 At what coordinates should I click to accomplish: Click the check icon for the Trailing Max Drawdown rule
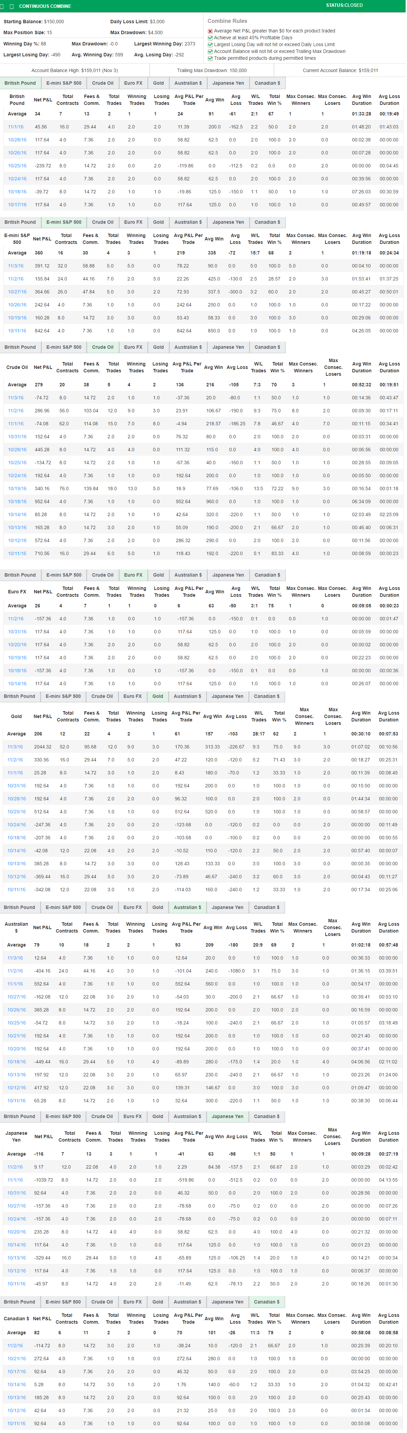(x=210, y=51)
